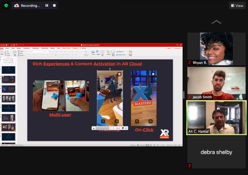Select Jacob Smith video thumbnail
Image resolution: width=248 pixels, height=175 pixels.
[217, 83]
